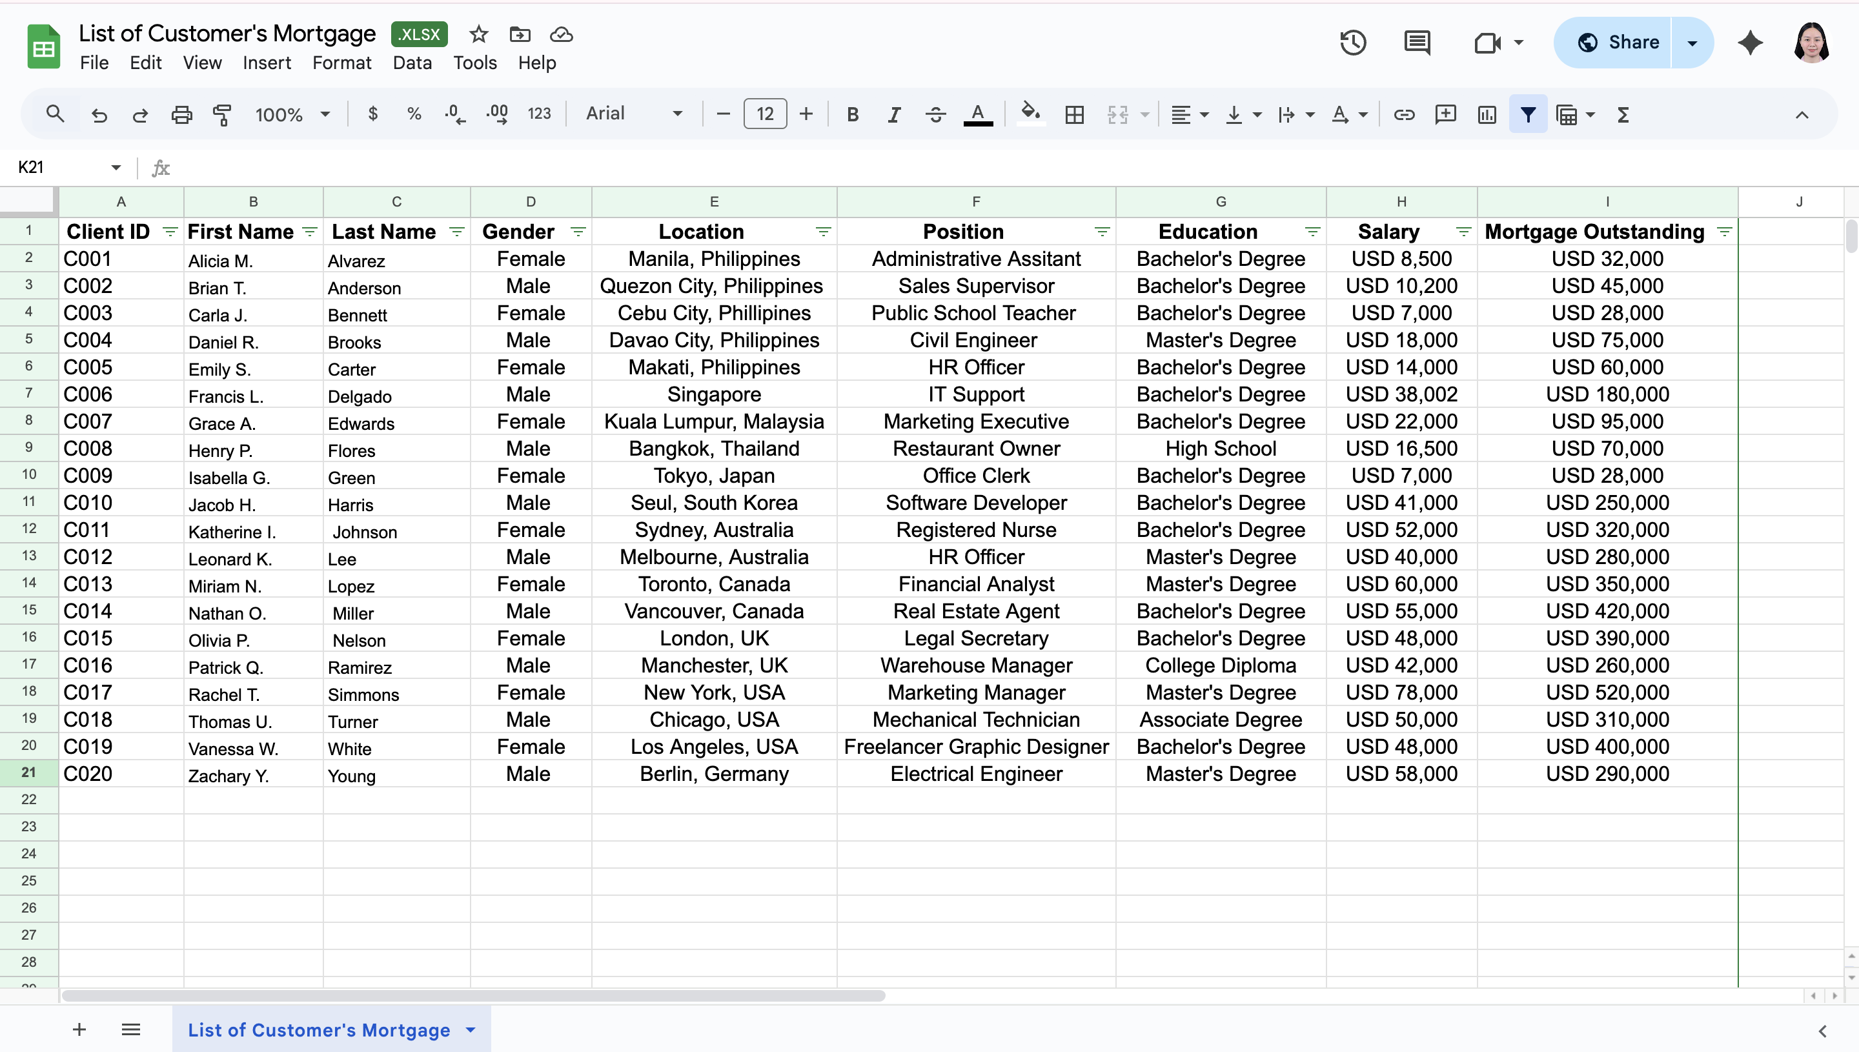This screenshot has width=1859, height=1052.
Task: Open the Arial font dropdown
Action: (634, 114)
